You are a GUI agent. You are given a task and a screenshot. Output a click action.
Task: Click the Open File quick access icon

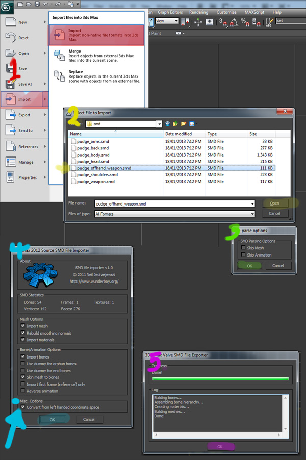click(x=29, y=4)
